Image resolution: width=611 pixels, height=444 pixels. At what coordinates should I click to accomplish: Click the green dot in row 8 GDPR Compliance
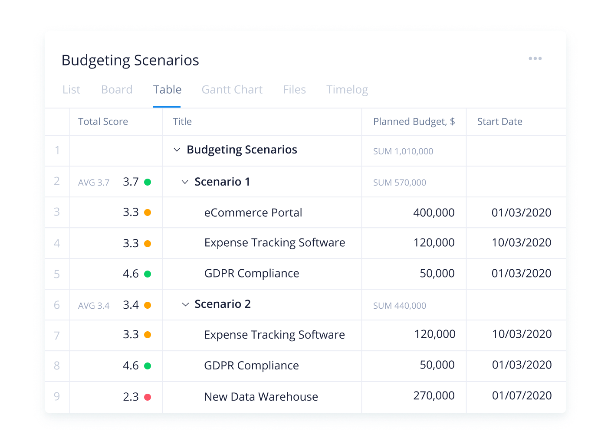pos(148,366)
